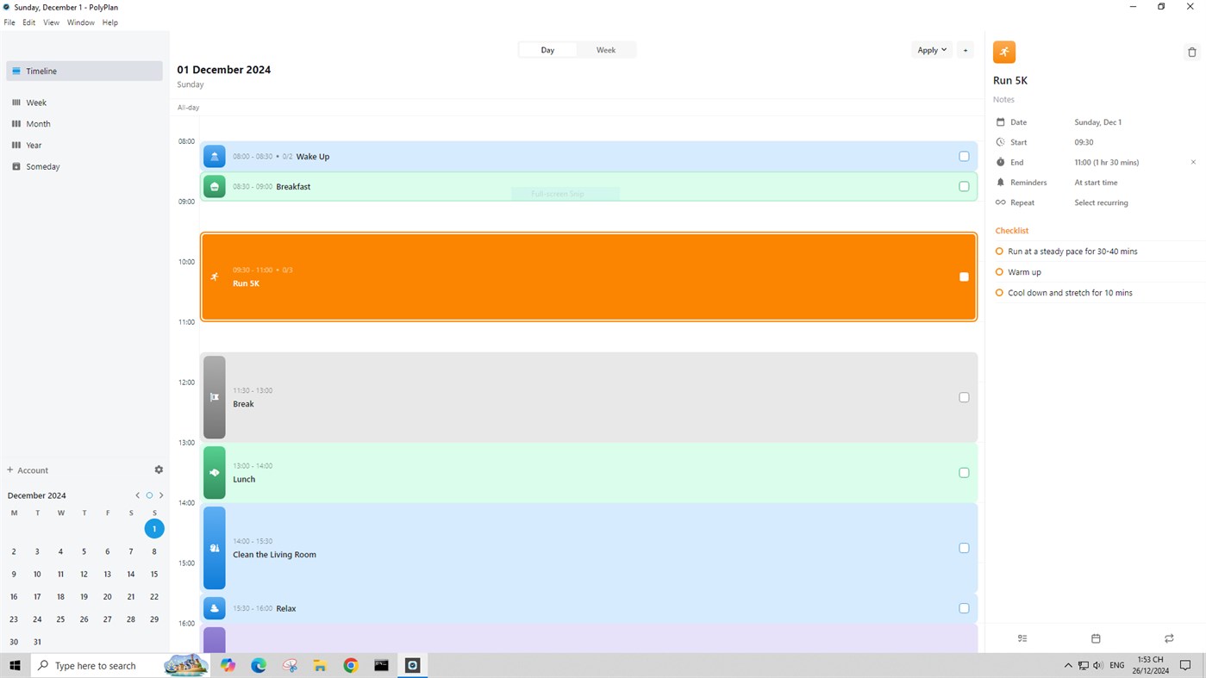
Task: Change the end time 11:00
Action: tap(1106, 162)
